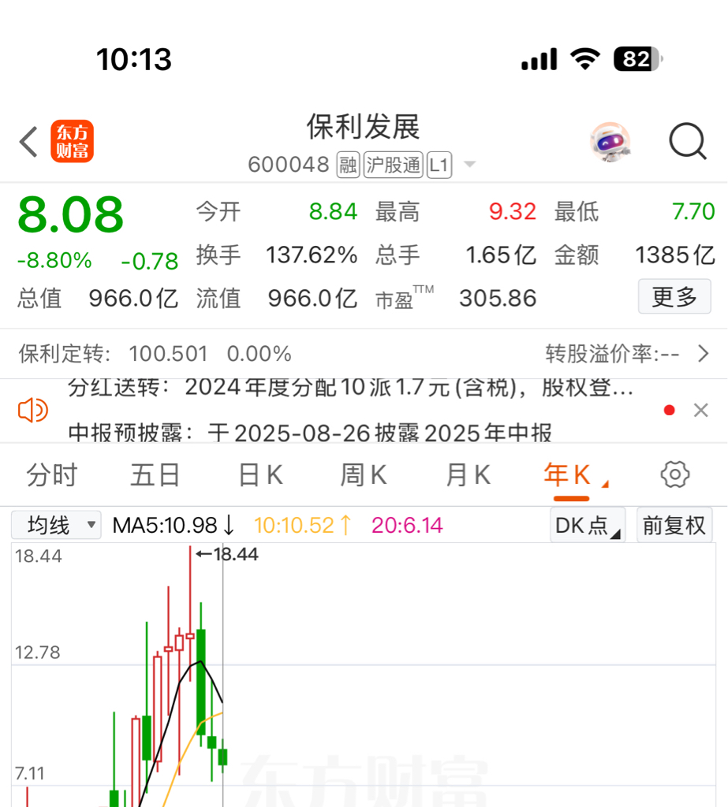Screen dimensions: 728x807
Task: Switch to 日K chart tab
Action: (261, 474)
